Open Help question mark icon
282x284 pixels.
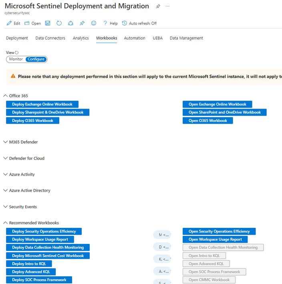105,23
